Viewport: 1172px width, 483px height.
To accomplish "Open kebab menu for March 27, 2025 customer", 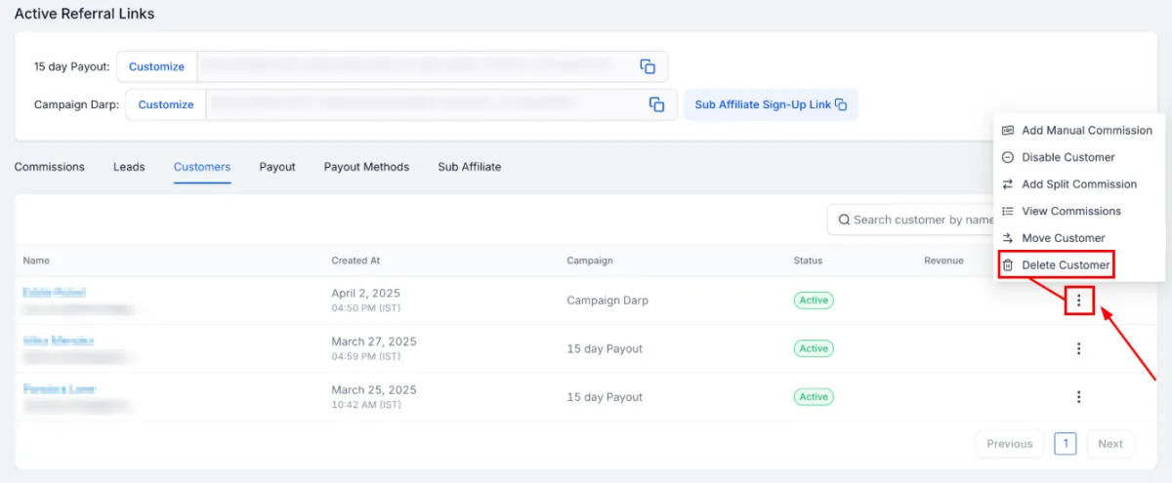I will 1079,348.
